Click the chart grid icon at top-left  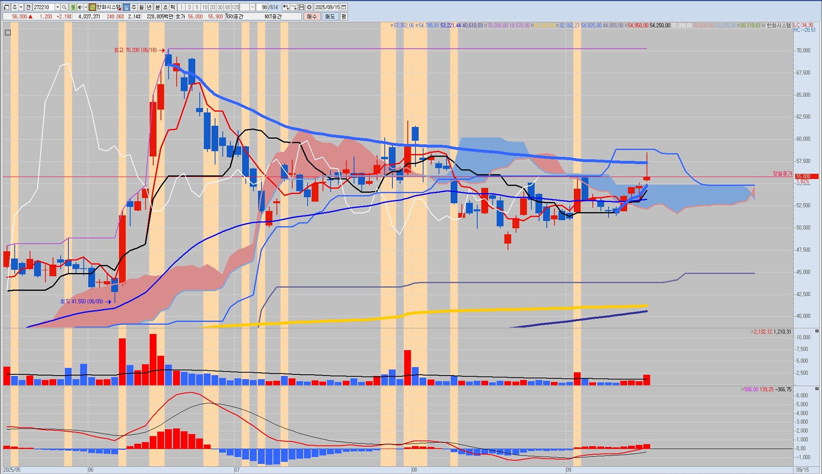7,33
